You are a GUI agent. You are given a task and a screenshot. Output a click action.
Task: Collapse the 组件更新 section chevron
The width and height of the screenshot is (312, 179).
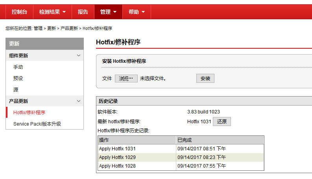point(78,56)
